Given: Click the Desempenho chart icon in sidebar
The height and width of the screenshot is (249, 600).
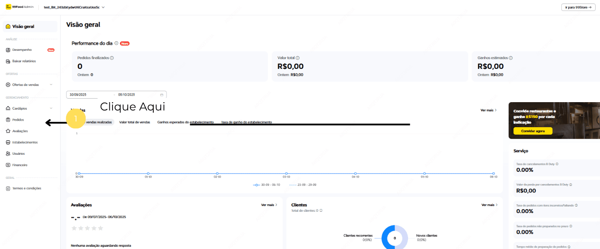Looking at the screenshot, I should point(8,50).
